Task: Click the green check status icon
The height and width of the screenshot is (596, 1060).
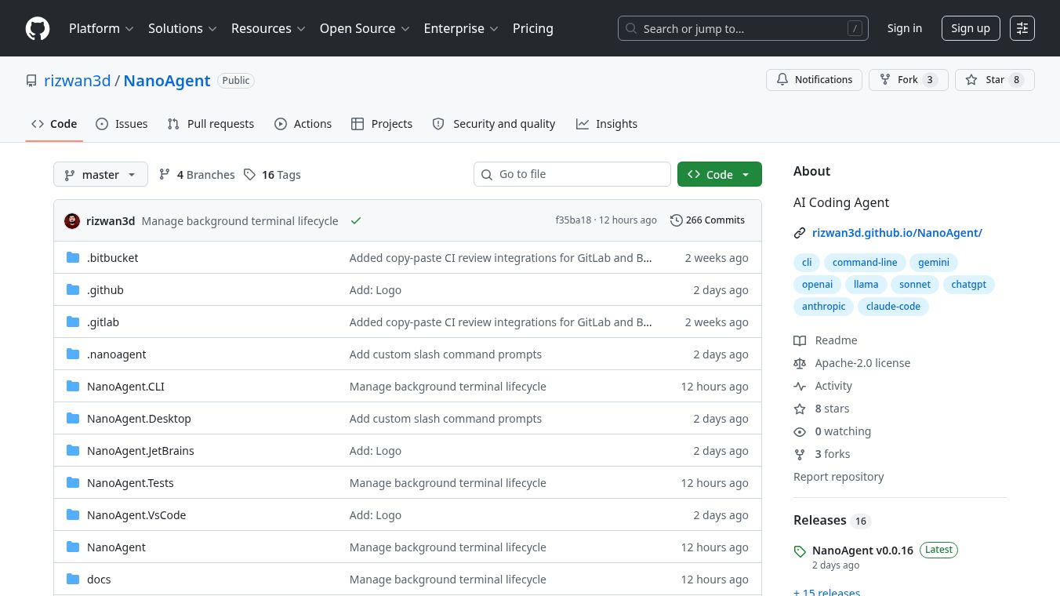Action: (x=356, y=221)
